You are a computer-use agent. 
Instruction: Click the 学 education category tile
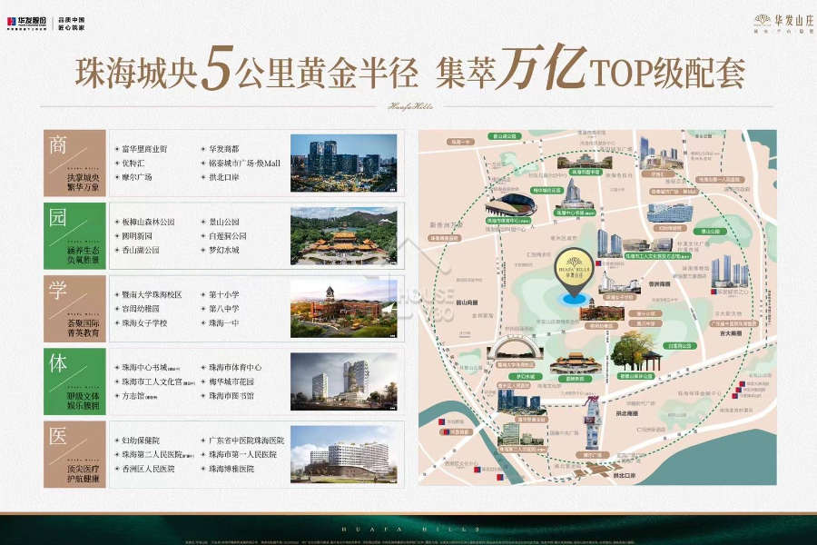74,309
